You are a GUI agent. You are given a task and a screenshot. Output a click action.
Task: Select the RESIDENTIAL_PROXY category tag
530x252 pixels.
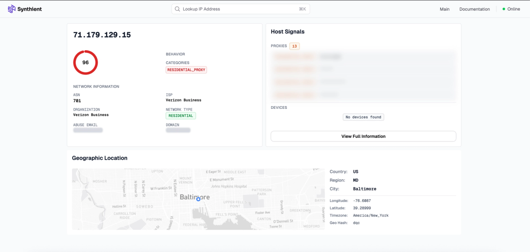click(186, 70)
